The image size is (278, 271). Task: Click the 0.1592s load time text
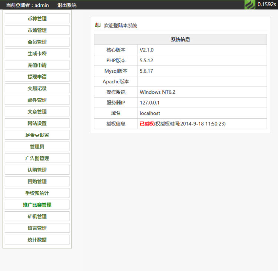tap(267, 4)
